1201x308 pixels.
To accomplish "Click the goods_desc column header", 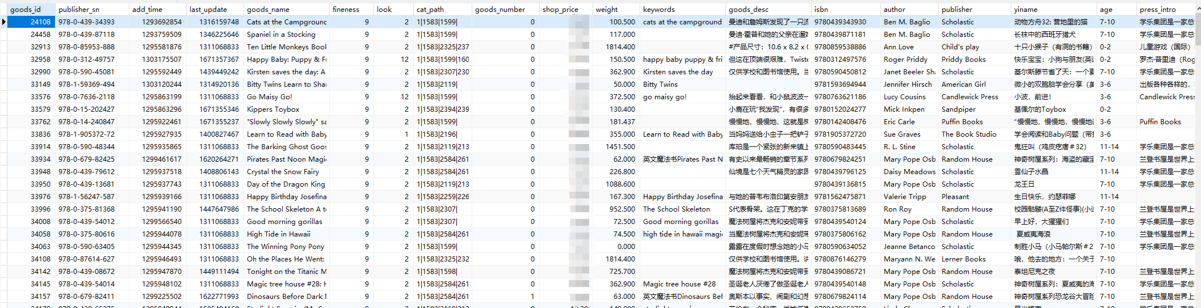I will (769, 9).
